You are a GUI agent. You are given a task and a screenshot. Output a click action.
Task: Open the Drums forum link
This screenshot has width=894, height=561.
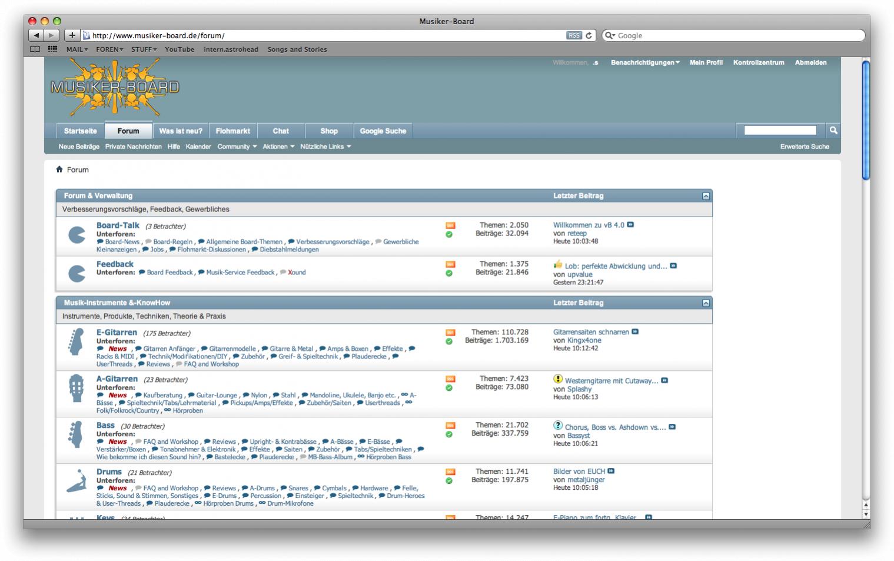click(x=109, y=472)
